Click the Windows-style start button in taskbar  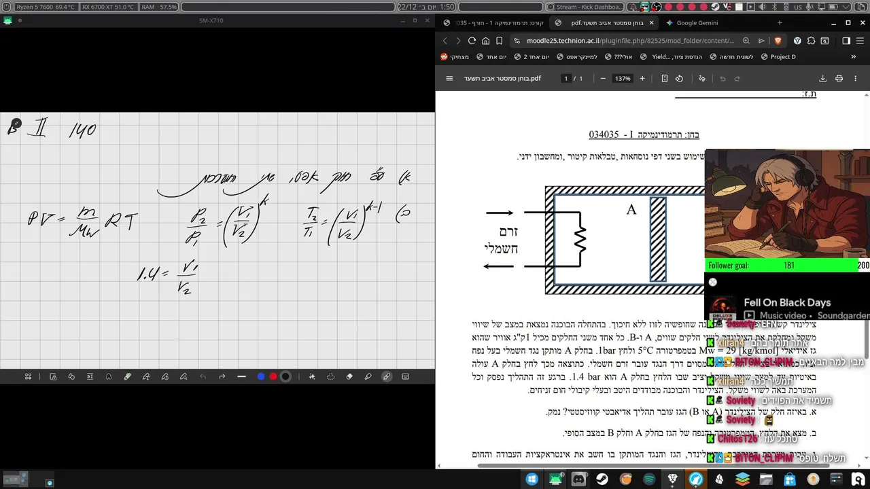coord(532,479)
